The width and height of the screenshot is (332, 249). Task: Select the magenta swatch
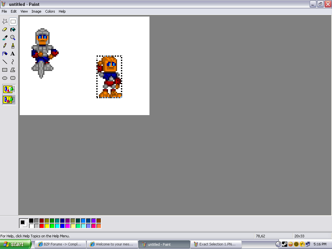tap(67, 226)
